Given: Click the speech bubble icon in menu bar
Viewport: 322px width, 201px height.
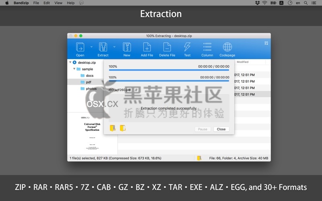Looking at the screenshot, I should tap(82, 3).
